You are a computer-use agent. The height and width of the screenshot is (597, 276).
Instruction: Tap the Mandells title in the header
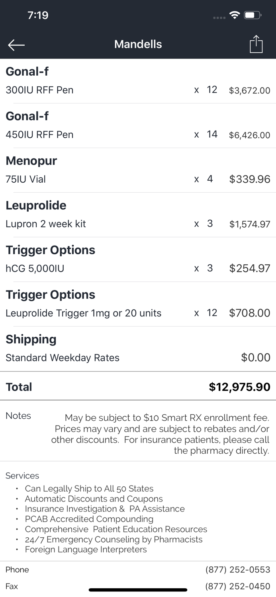tap(138, 44)
